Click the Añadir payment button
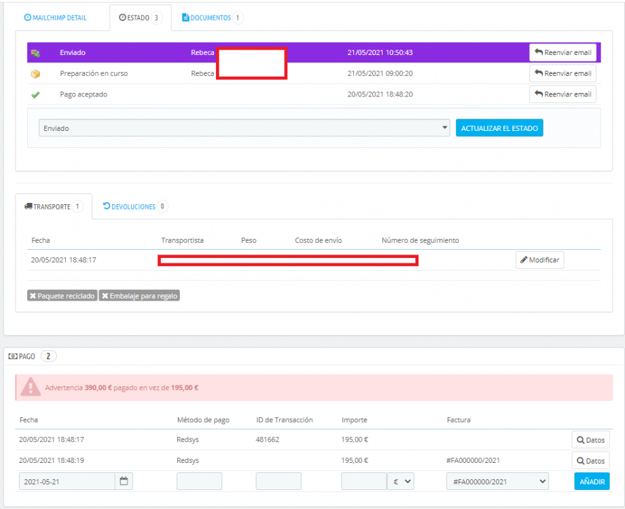 (592, 482)
